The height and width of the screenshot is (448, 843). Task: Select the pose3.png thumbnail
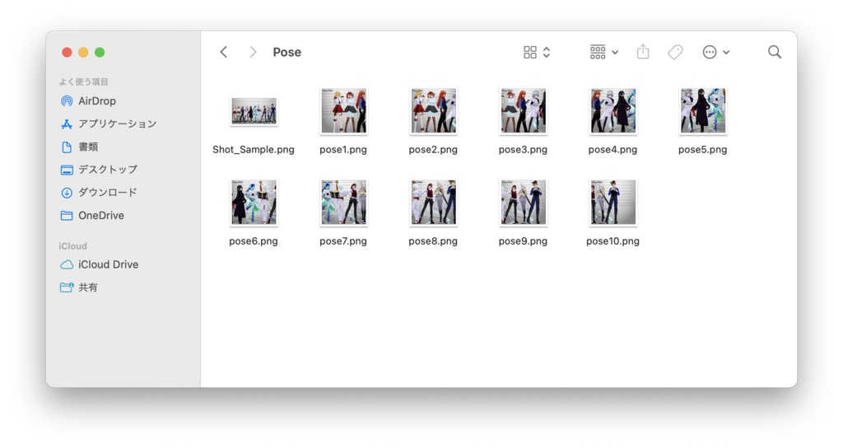[x=523, y=111]
